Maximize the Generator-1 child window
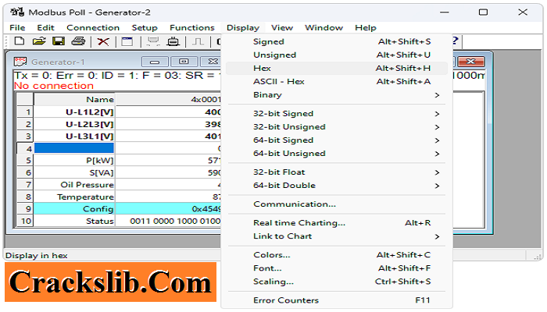 tap(184, 62)
